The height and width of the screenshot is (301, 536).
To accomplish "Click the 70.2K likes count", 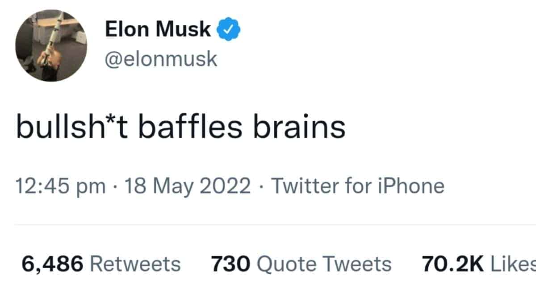I will click(452, 264).
